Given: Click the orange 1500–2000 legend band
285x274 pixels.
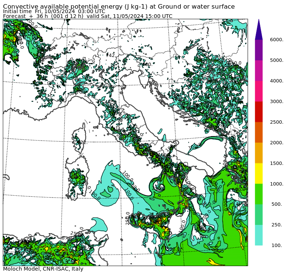Looking at the screenshot, I should [x=259, y=153].
